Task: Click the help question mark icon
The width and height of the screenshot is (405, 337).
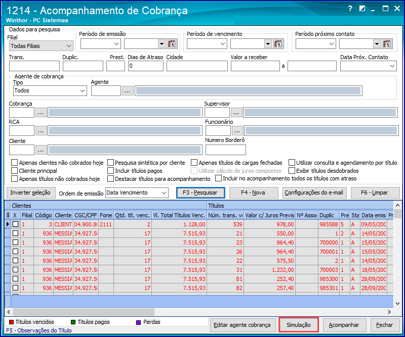Action: (x=350, y=9)
